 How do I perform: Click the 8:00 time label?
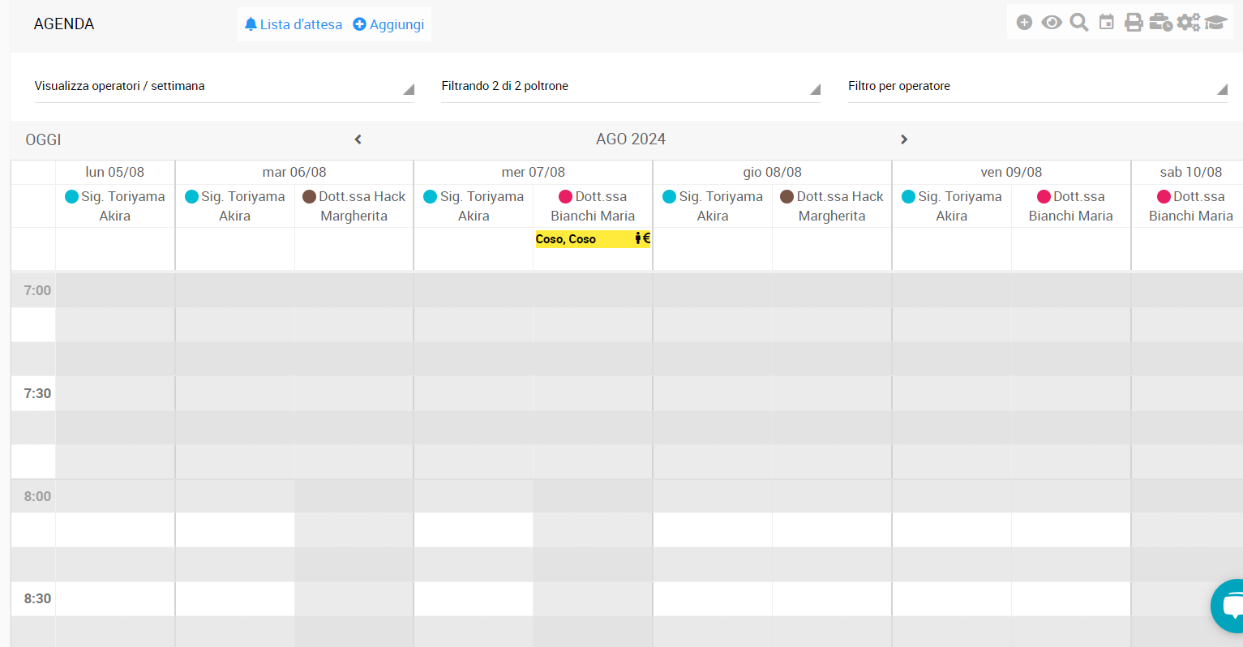(37, 496)
